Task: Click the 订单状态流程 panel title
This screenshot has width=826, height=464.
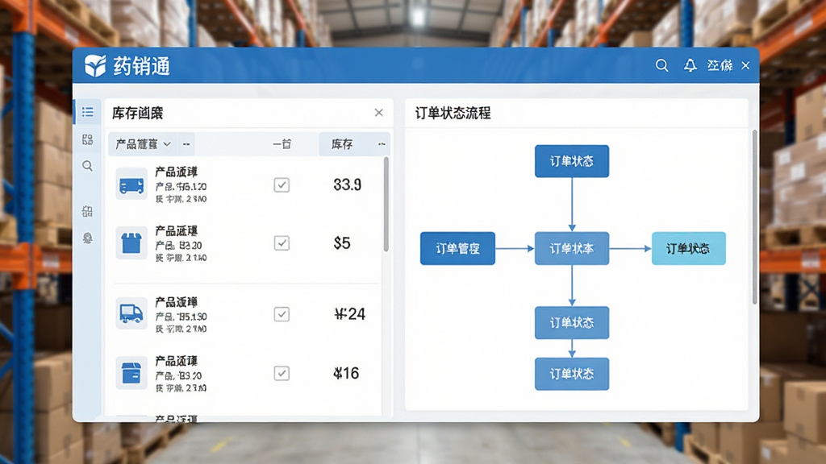Action: [453, 113]
